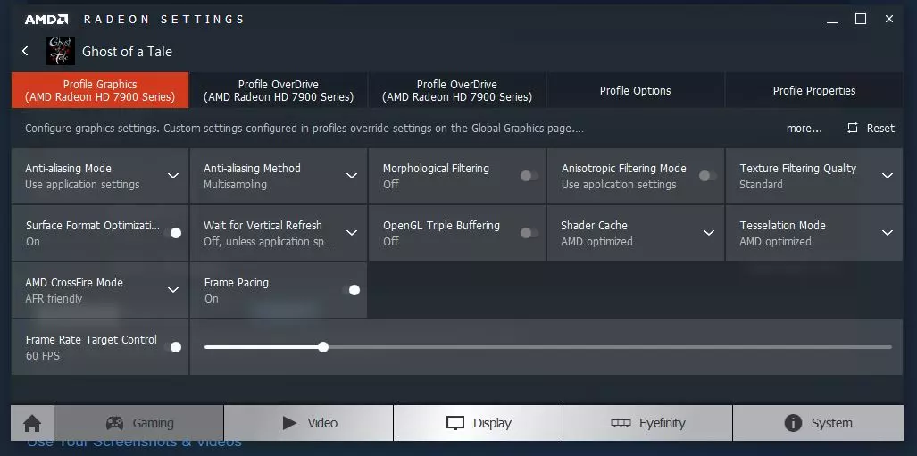Switch to the Video section

309,423
